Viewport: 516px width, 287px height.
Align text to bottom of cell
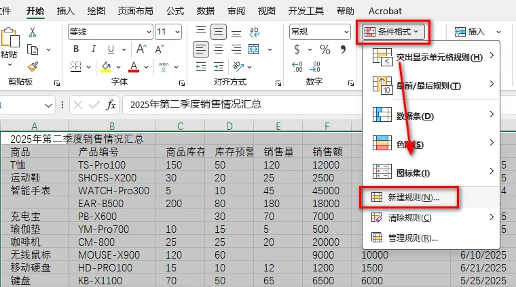coord(236,32)
